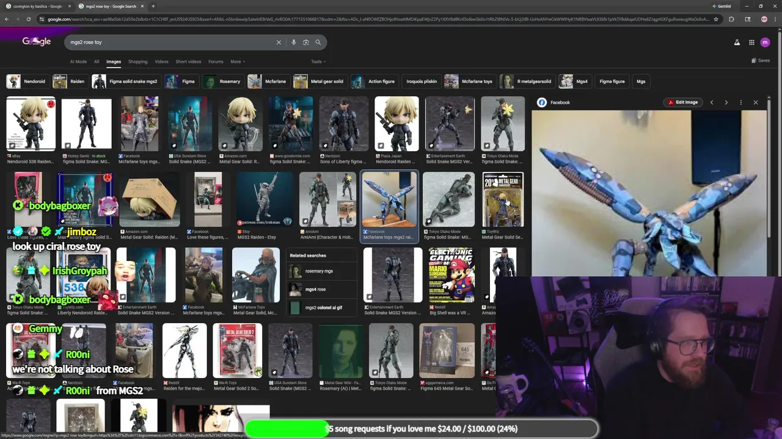
Task: Open the large Metal Gear Ray preview image
Action: [x=649, y=193]
